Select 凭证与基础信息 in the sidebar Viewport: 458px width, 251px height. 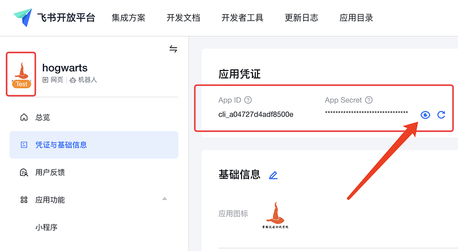coord(61,145)
